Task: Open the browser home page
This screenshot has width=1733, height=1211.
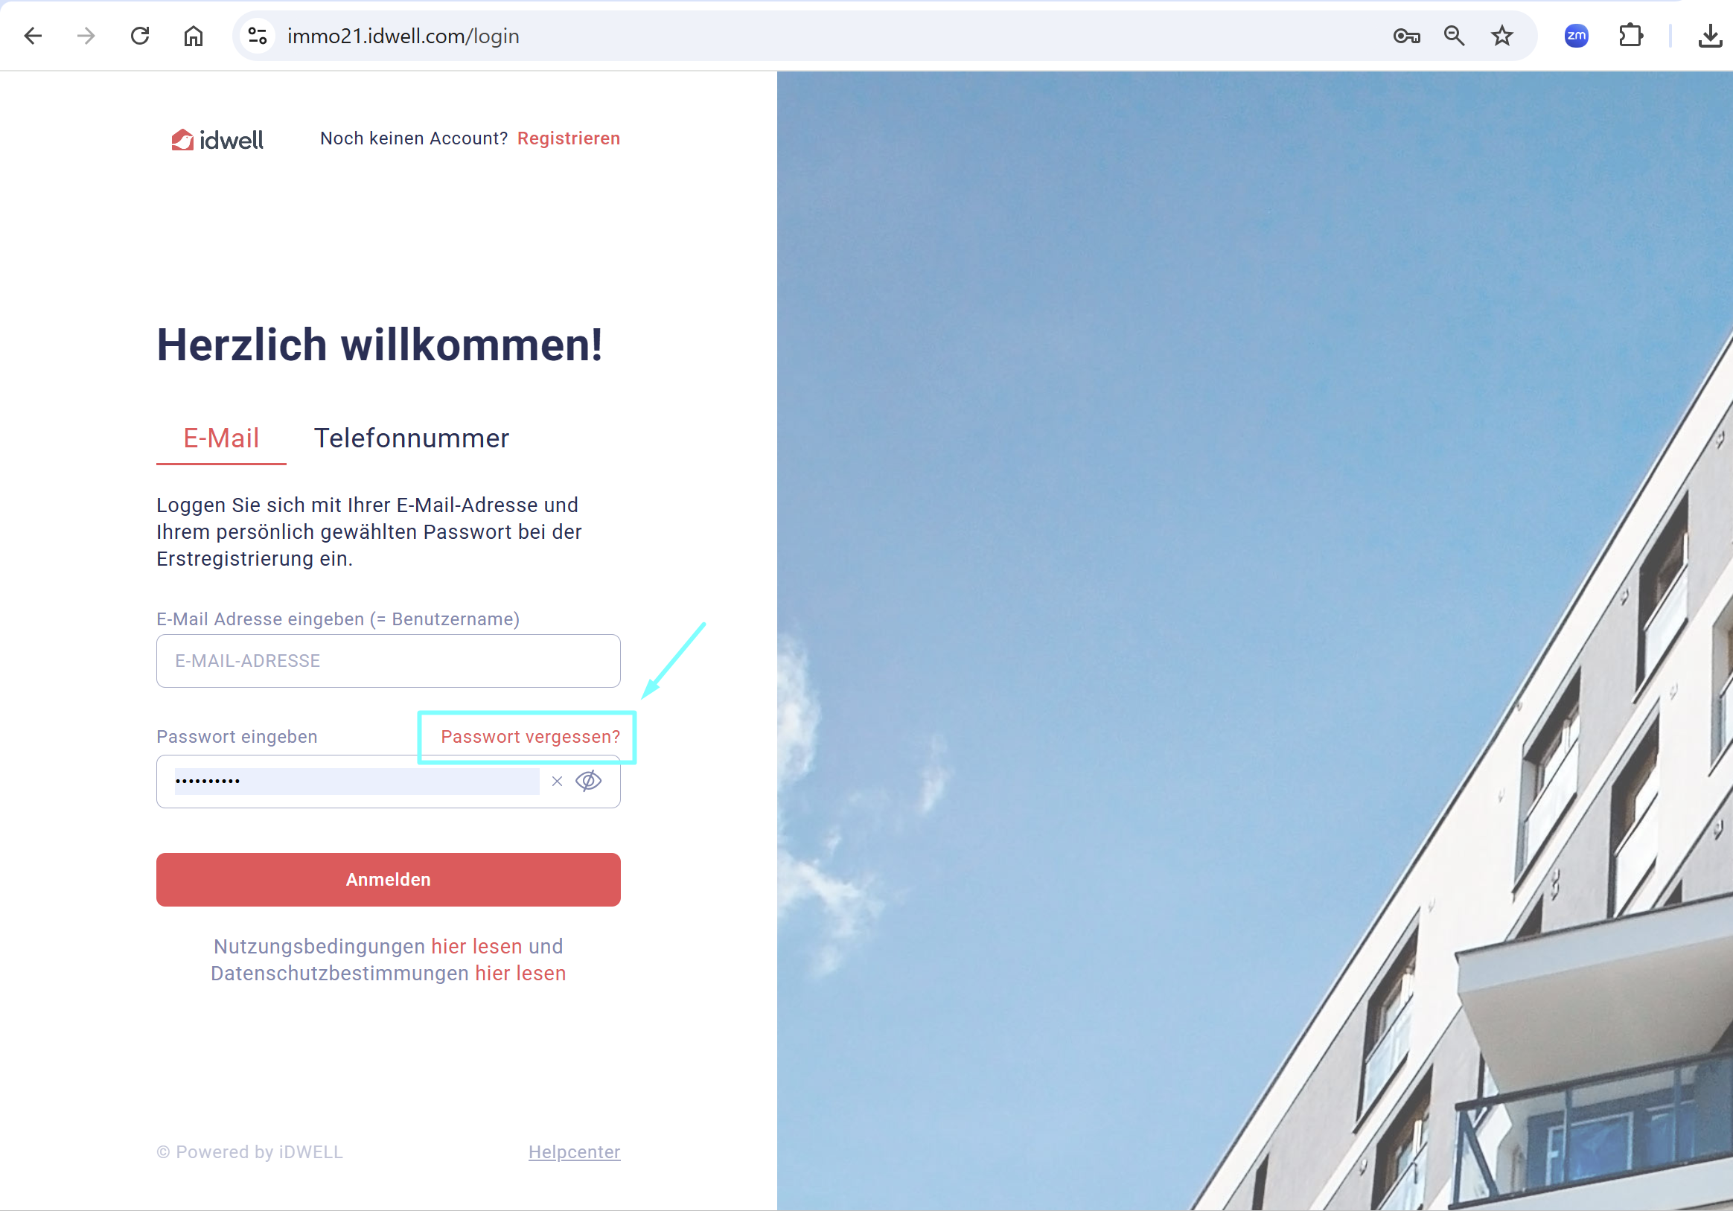Action: [x=194, y=36]
